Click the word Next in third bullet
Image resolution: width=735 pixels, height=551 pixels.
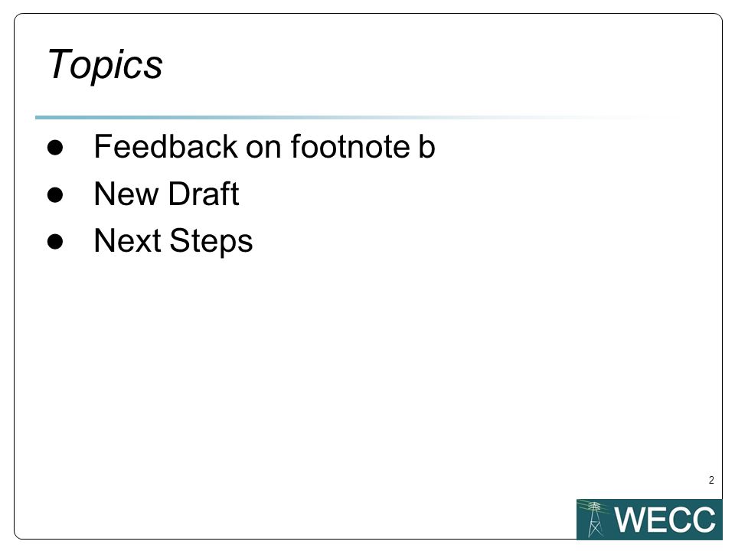click(128, 241)
